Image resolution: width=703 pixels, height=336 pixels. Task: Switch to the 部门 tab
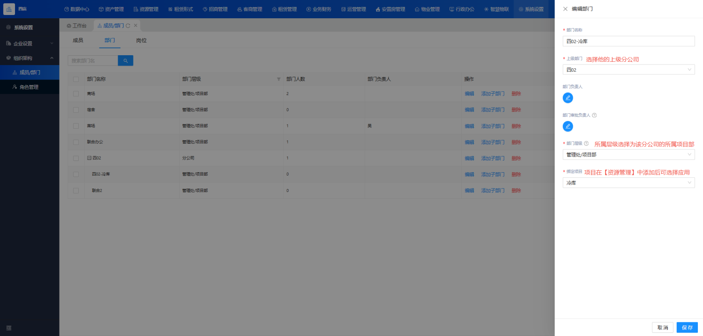pos(110,40)
